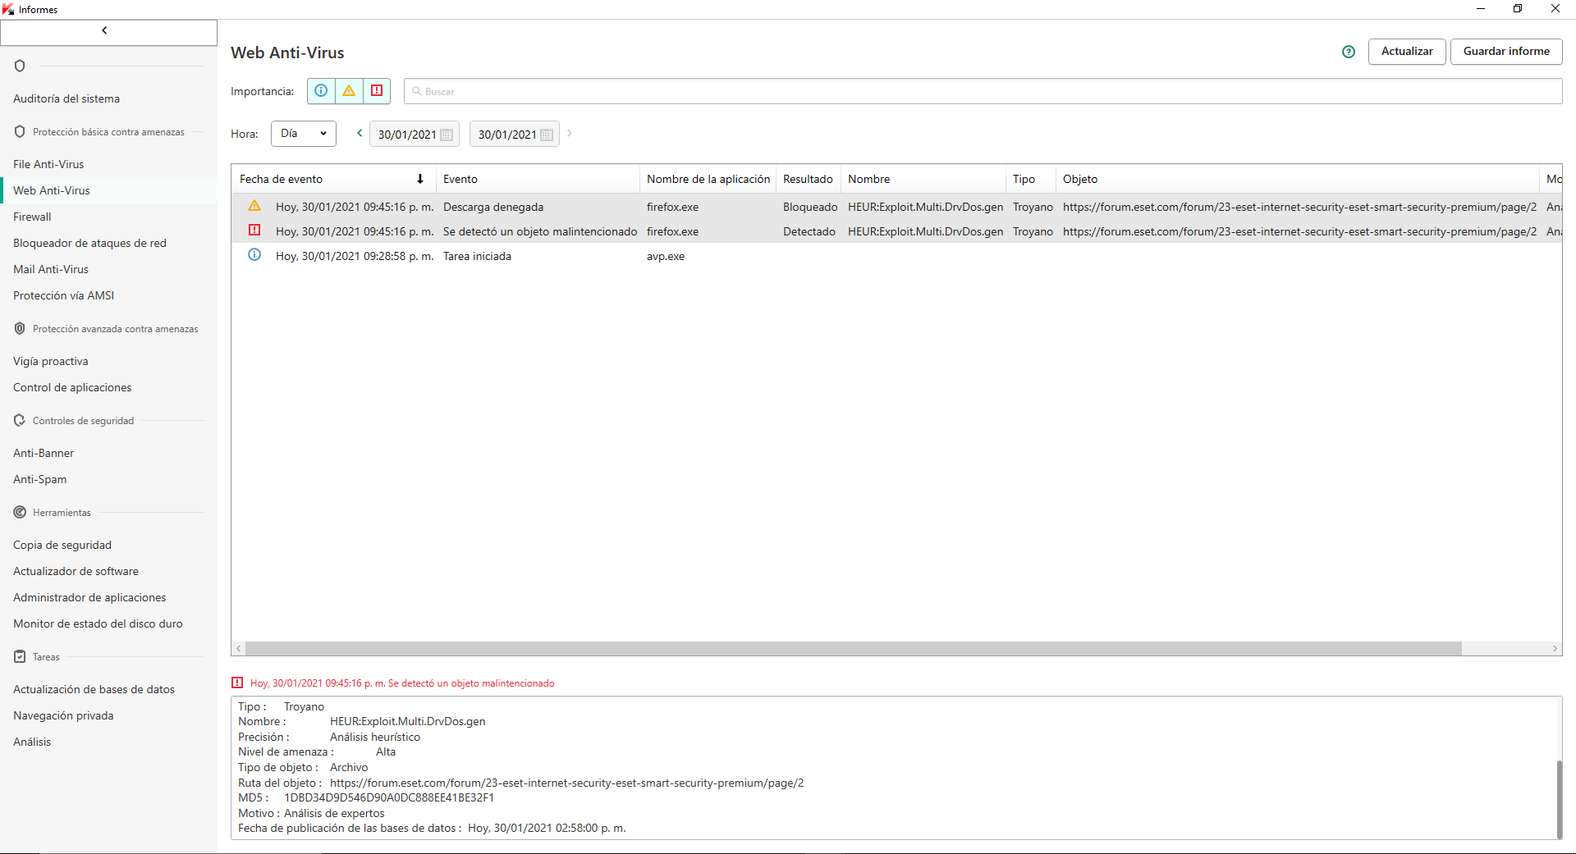Open the Día period dropdown

point(304,134)
